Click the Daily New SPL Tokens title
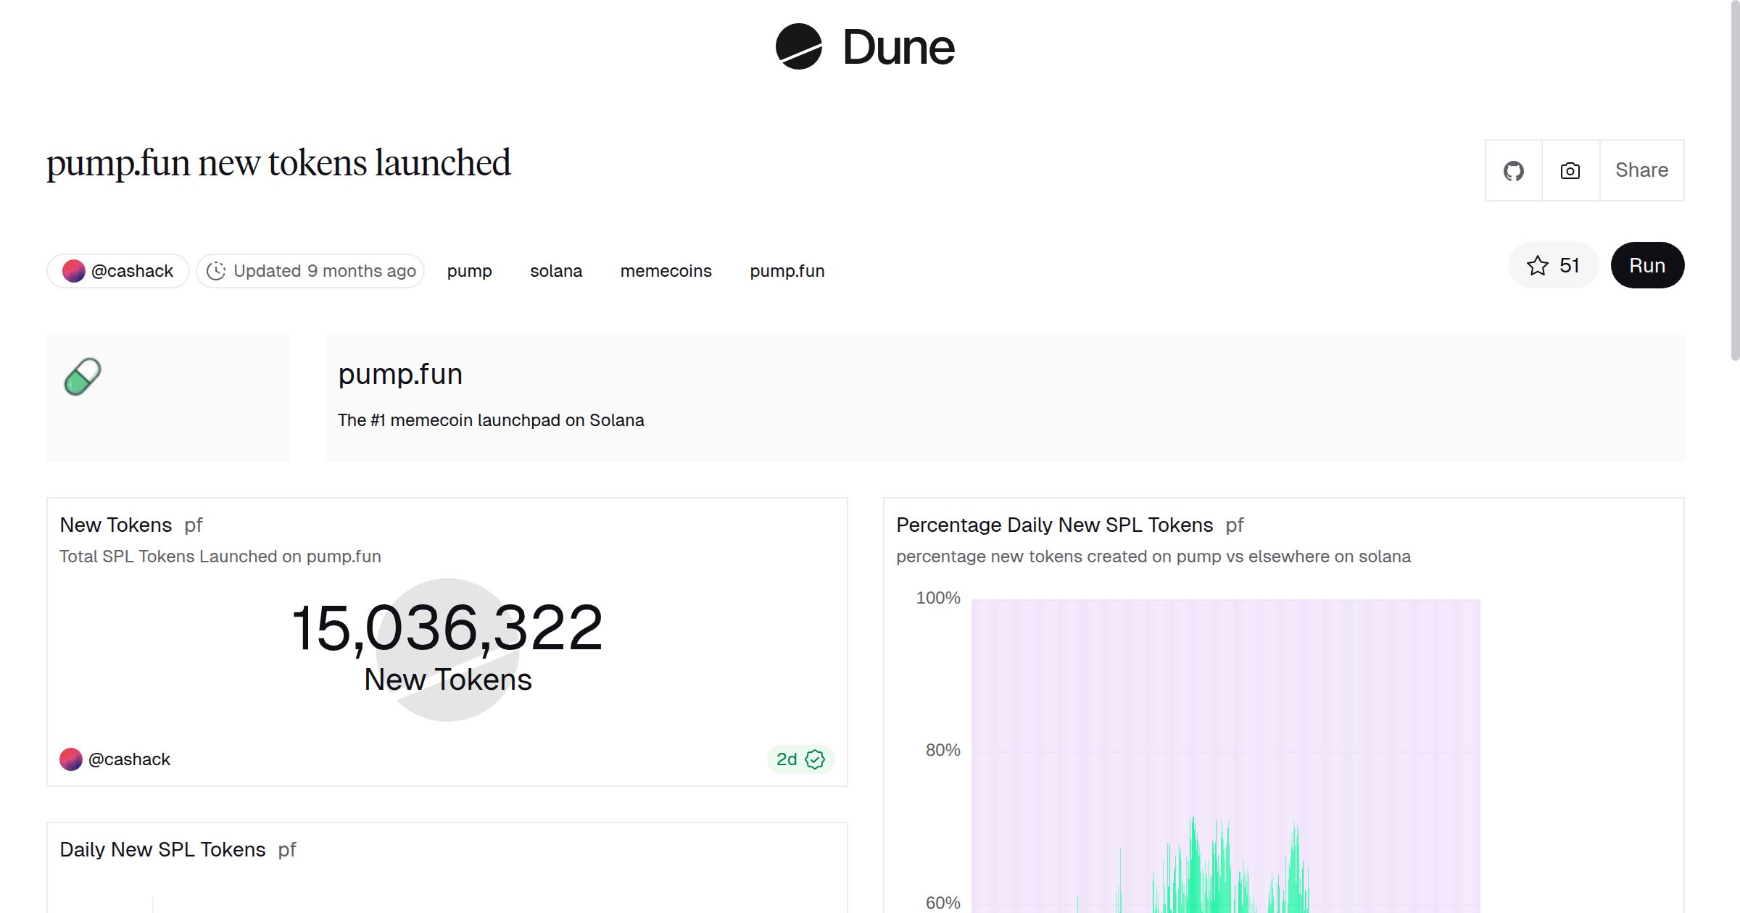Image resolution: width=1740 pixels, height=913 pixels. (162, 849)
